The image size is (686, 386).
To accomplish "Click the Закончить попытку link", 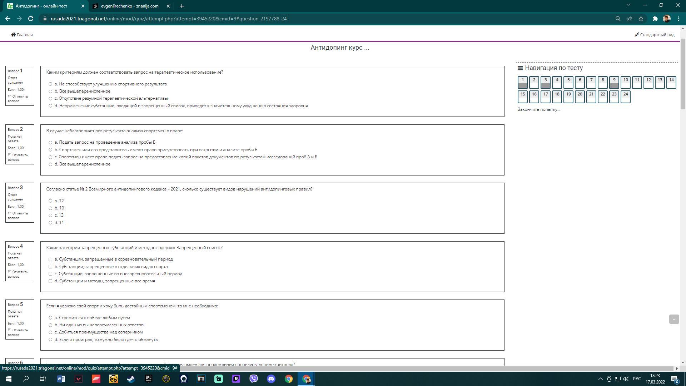I will coord(539,109).
